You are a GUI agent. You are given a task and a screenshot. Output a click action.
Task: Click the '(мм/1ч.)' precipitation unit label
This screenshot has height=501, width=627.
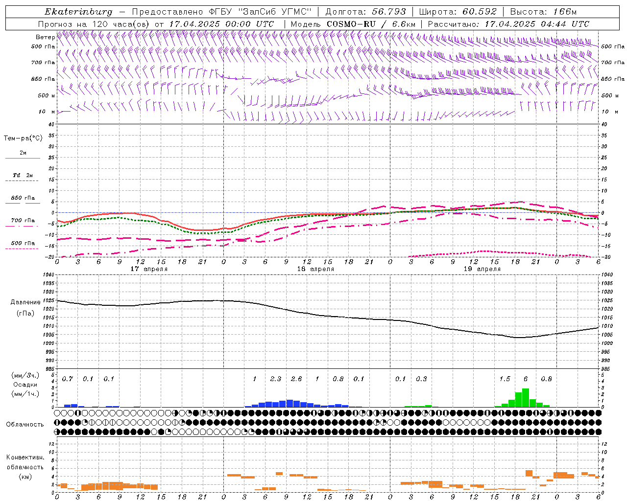coord(25,394)
